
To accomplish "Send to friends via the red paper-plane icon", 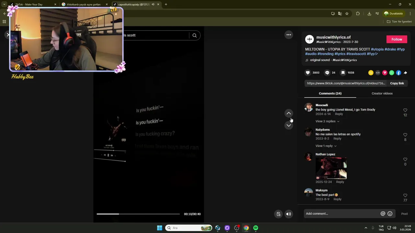I will (x=385, y=73).
